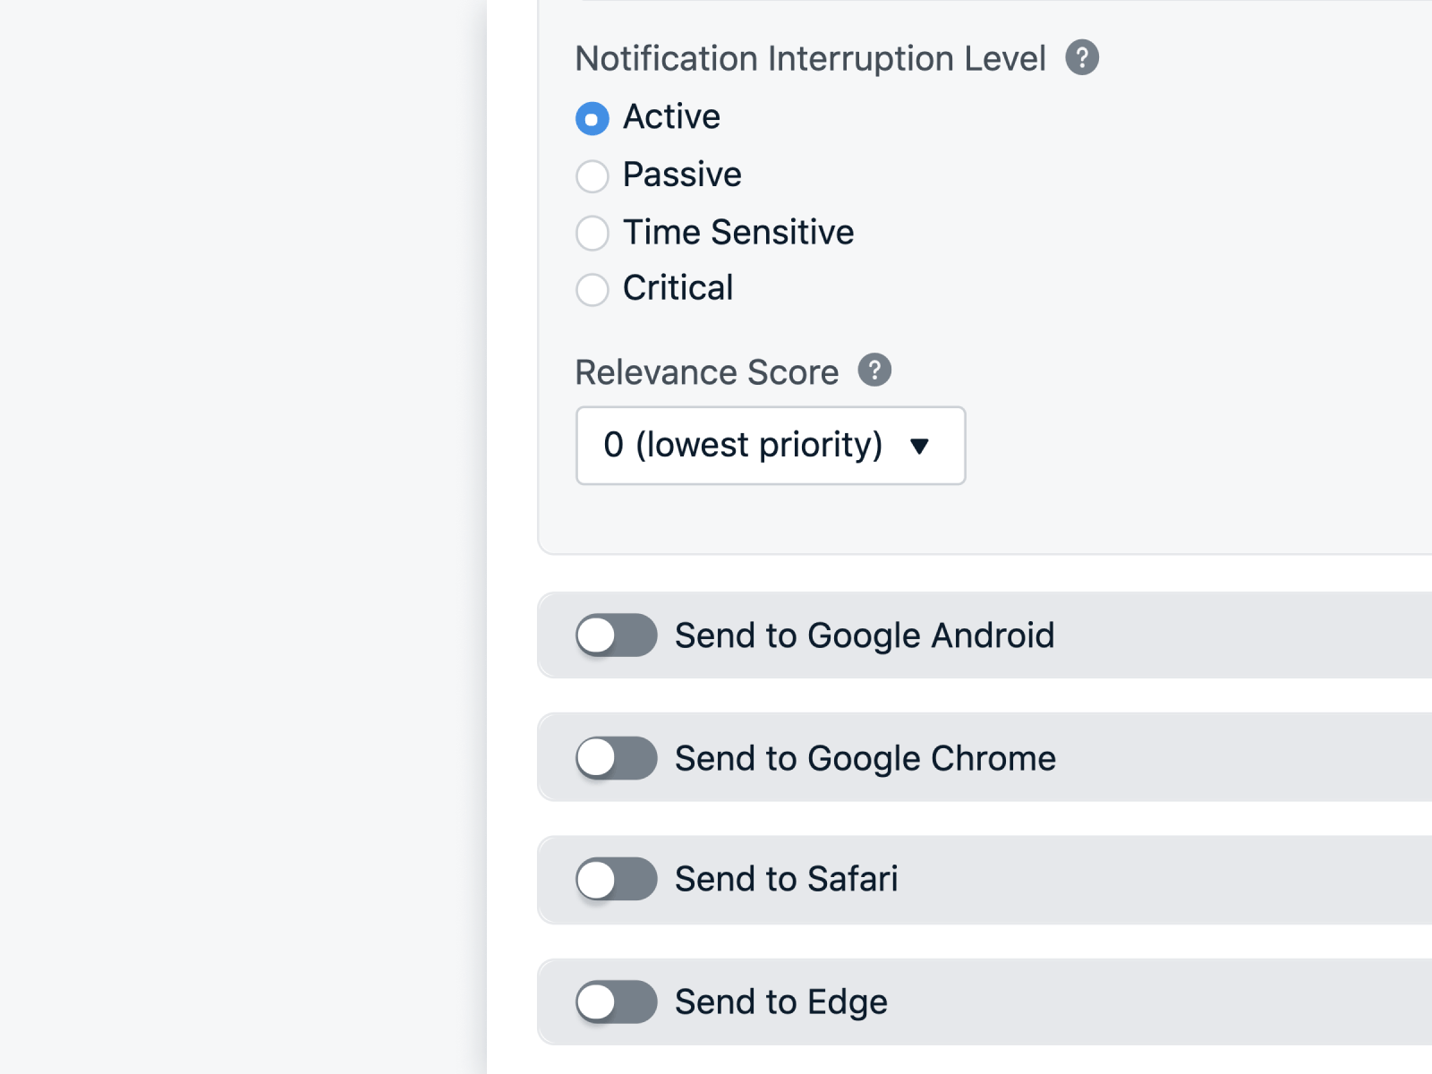Click the Critical option label text
The image size is (1432, 1074).
pos(677,288)
